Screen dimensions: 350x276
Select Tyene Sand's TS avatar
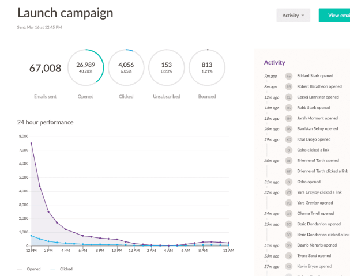click(x=289, y=256)
